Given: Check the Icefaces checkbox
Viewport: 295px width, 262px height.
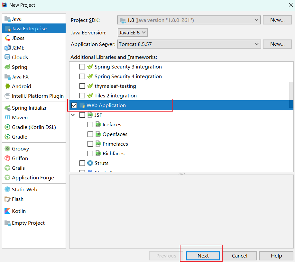Looking at the screenshot, I should (x=90, y=125).
